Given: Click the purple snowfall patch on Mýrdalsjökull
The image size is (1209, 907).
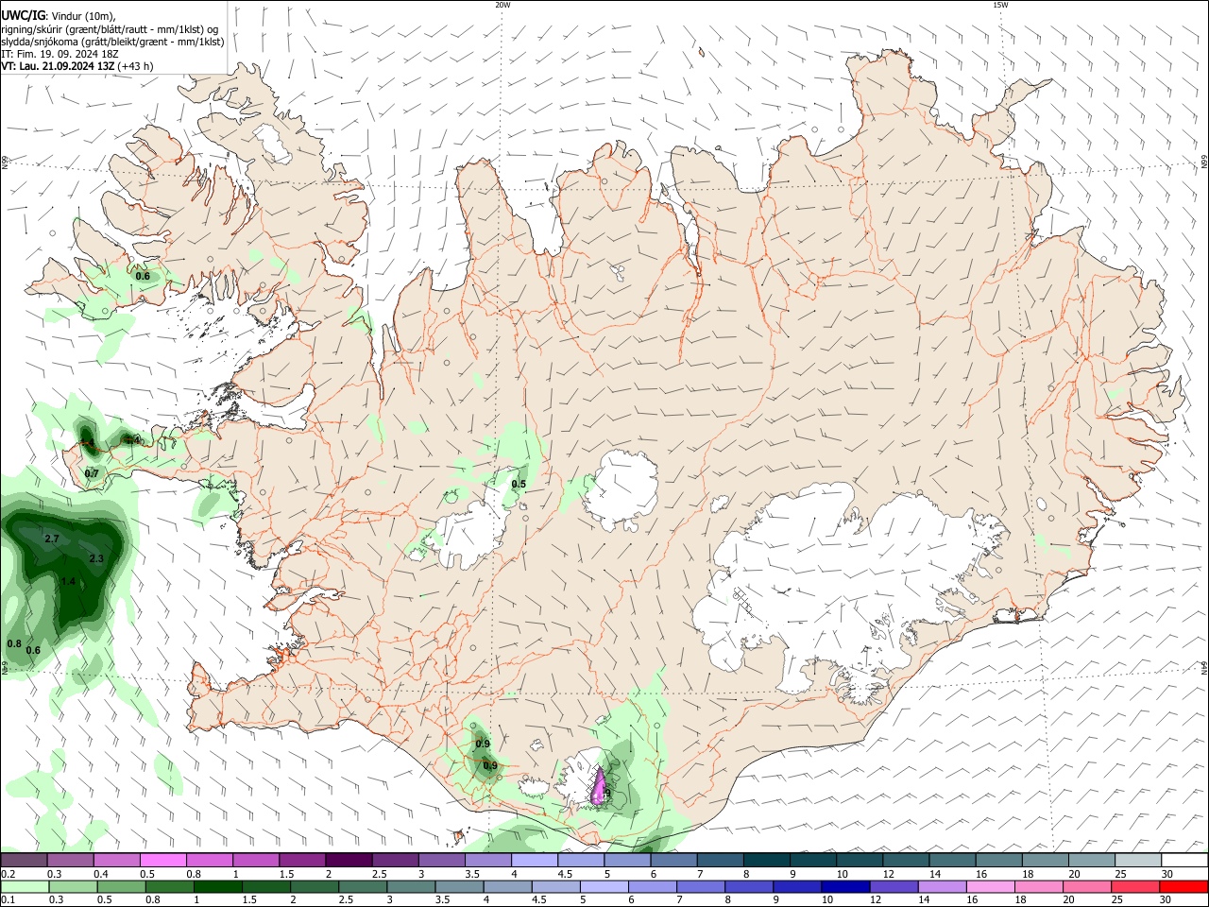Looking at the screenshot, I should (x=599, y=787).
